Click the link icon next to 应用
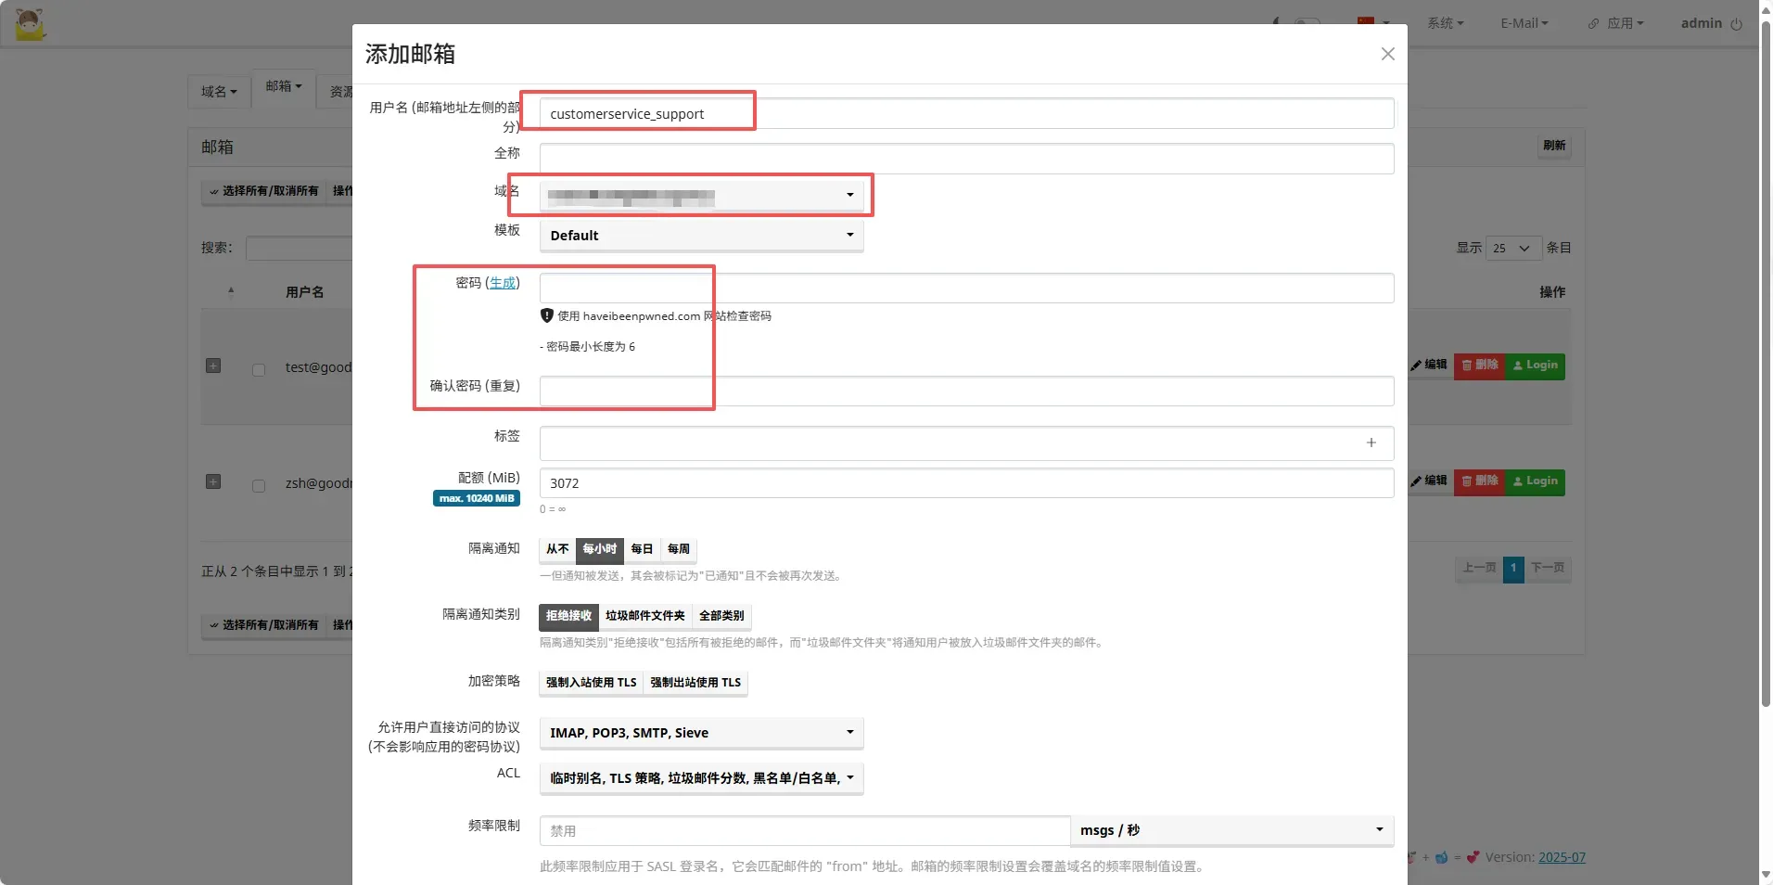 (x=1593, y=24)
